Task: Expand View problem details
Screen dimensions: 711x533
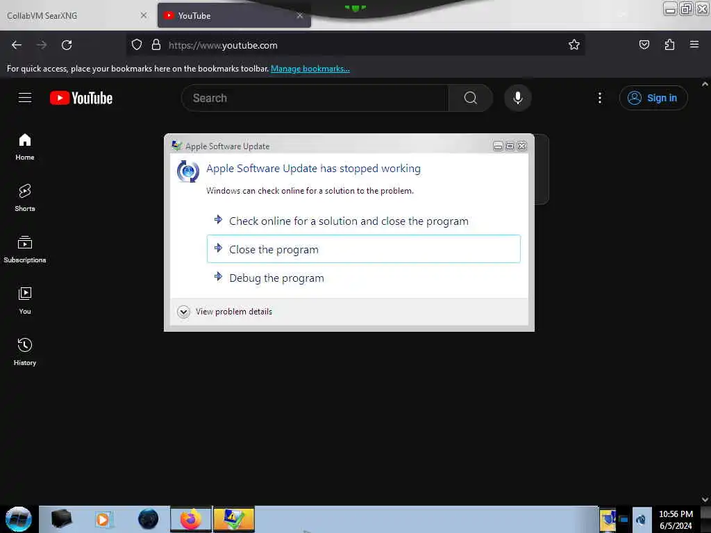Action: coord(225,312)
